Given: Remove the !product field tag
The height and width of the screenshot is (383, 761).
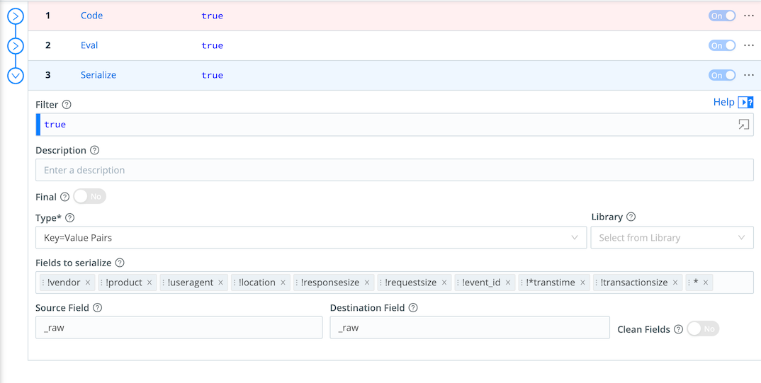Looking at the screenshot, I should coord(150,282).
